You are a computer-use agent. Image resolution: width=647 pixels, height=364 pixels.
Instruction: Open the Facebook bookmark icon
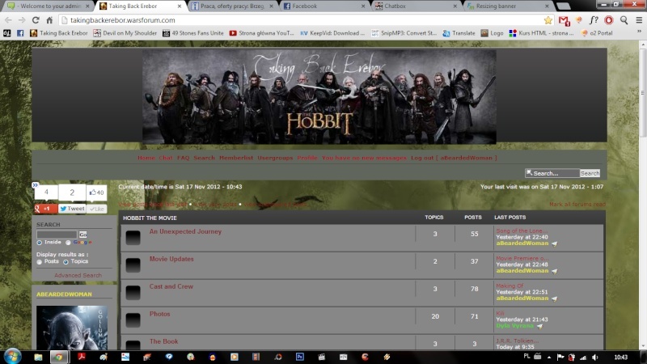20,33
